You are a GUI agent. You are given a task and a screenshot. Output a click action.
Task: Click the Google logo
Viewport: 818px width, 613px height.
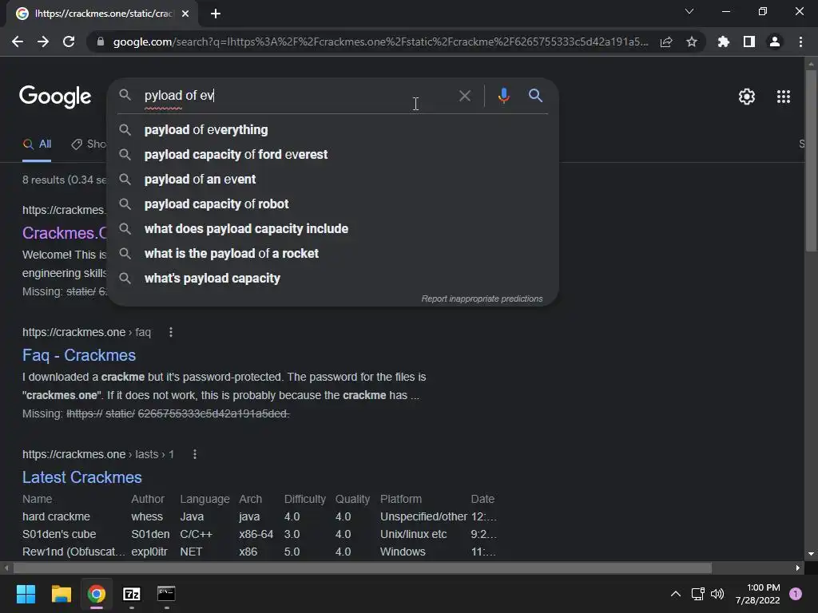pyautogui.click(x=55, y=97)
